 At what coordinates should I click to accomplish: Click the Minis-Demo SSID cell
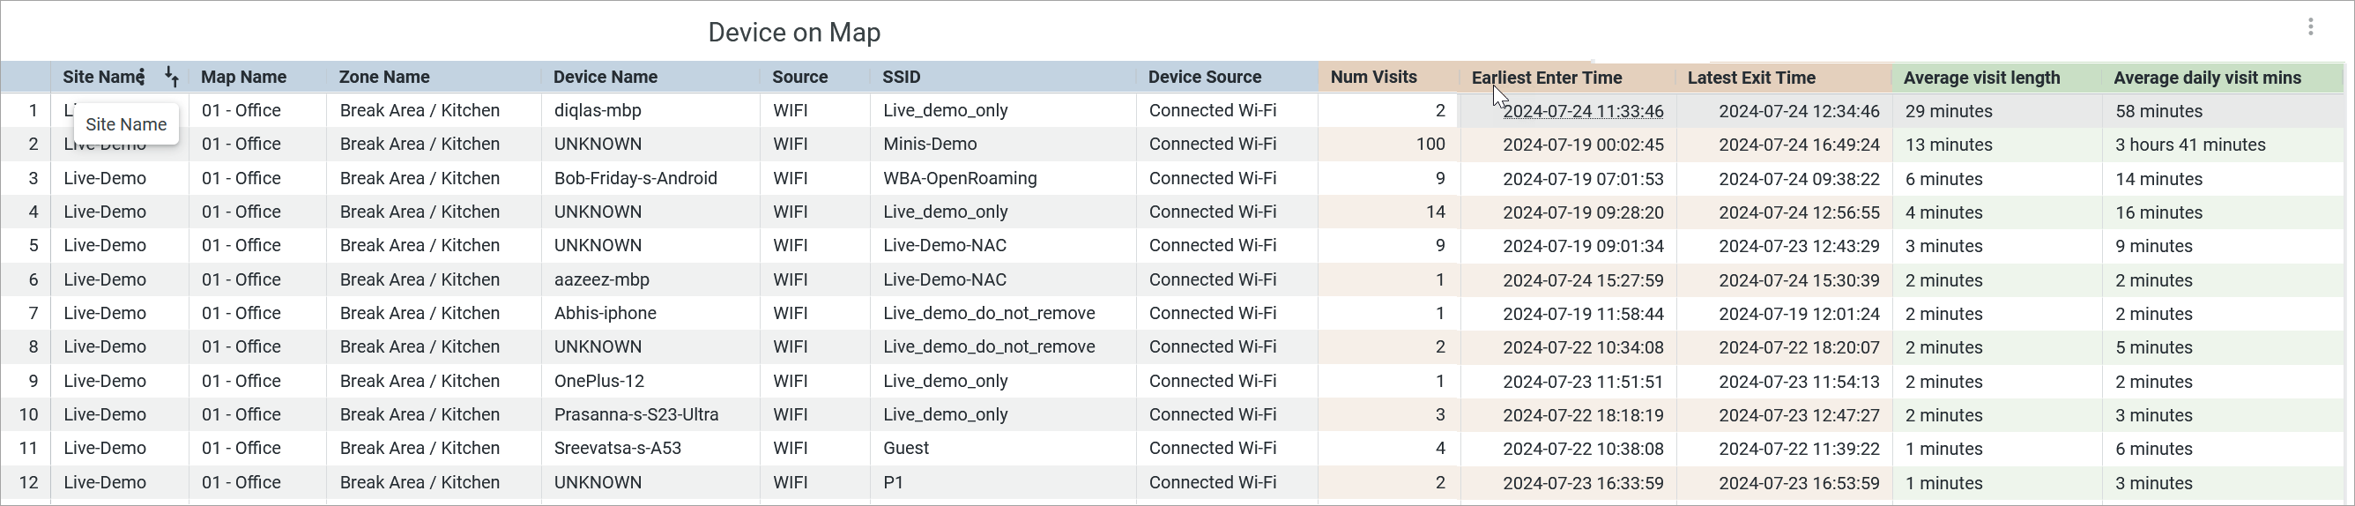pyautogui.click(x=930, y=145)
